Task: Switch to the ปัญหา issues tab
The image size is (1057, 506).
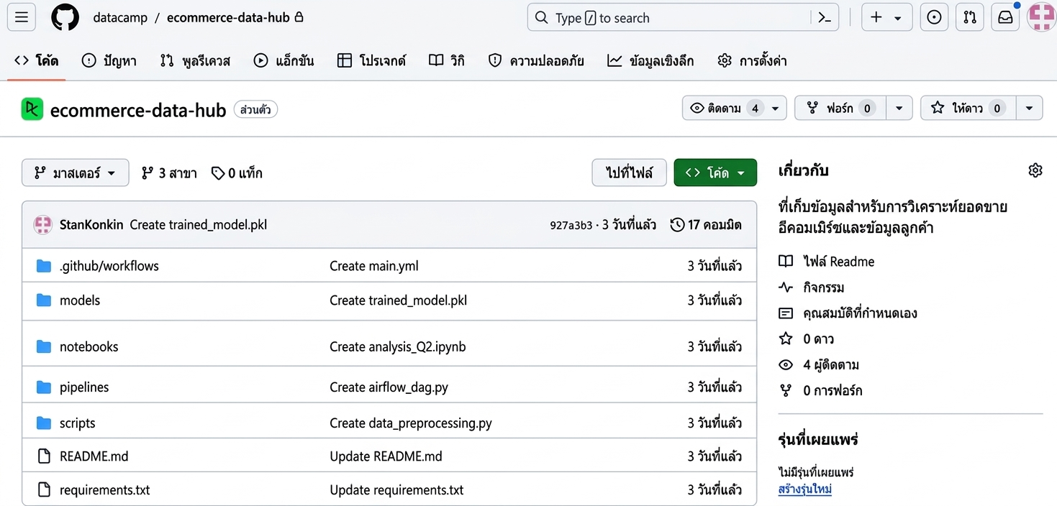Action: click(109, 61)
